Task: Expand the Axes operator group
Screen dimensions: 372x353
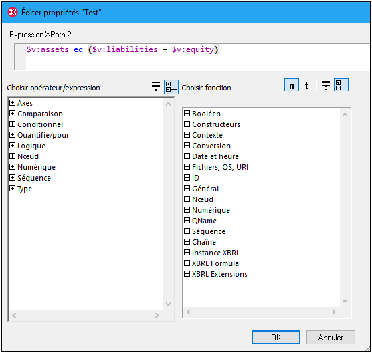Action: [x=12, y=103]
